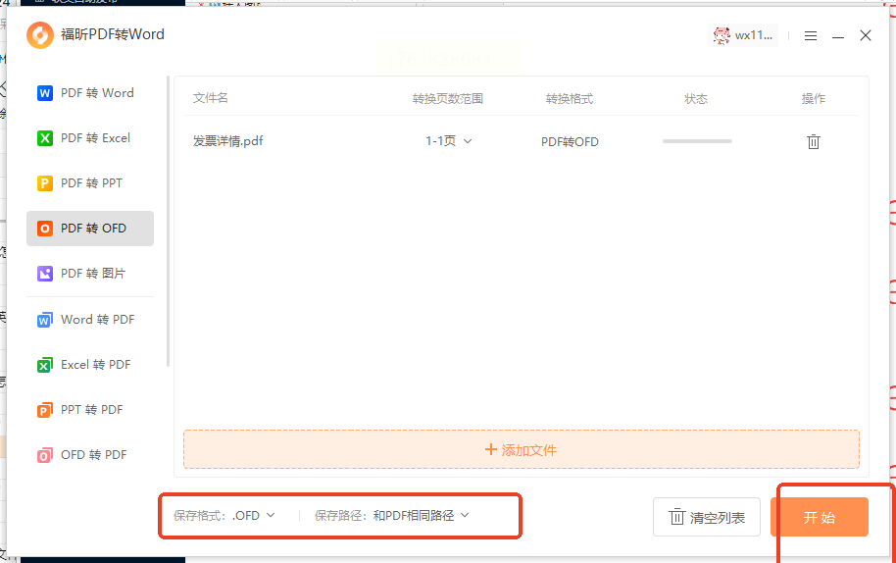Open the PDF 转 Word converter
This screenshot has width=896, height=563.
(x=90, y=93)
